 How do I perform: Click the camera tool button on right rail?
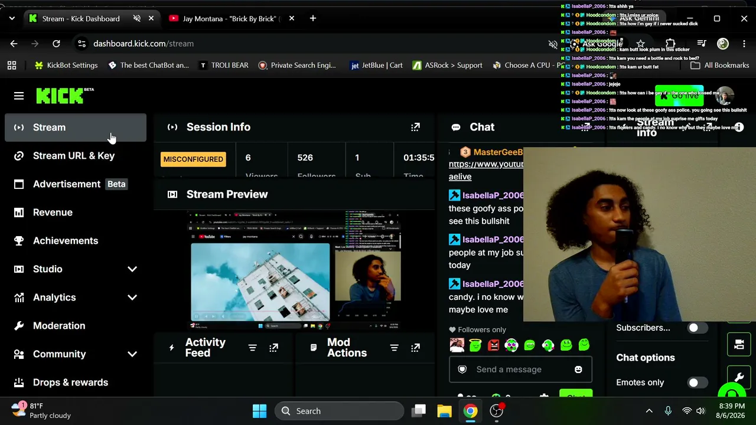pos(739,345)
